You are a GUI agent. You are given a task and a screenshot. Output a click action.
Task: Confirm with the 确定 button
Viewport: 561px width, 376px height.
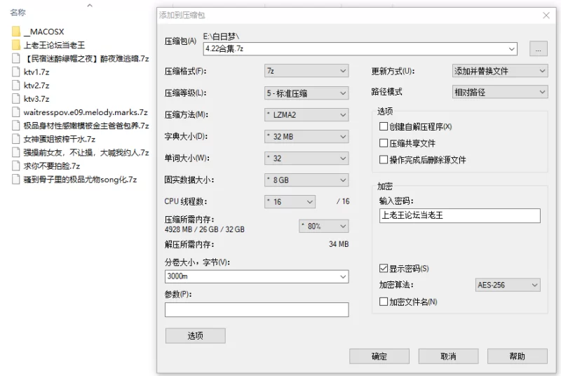(x=379, y=356)
